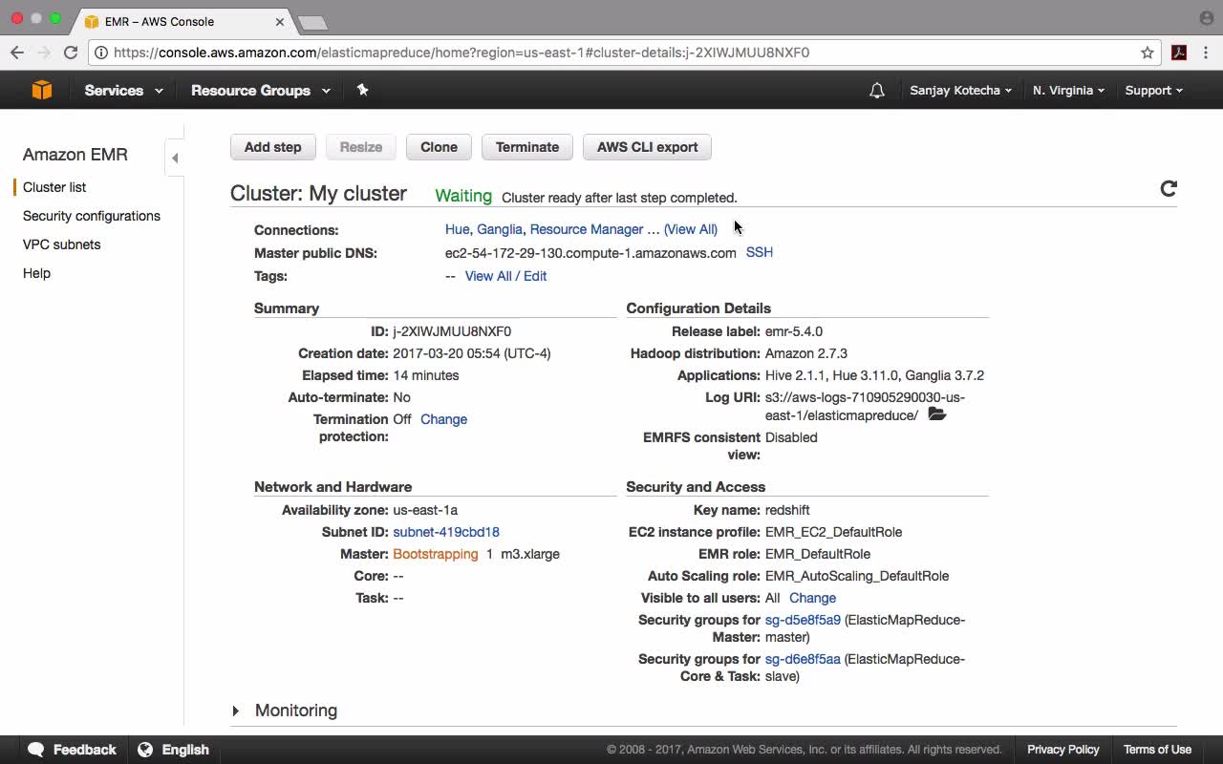This screenshot has height=764, width=1223.
Task: Open the Privacy Policy link
Action: click(1063, 750)
